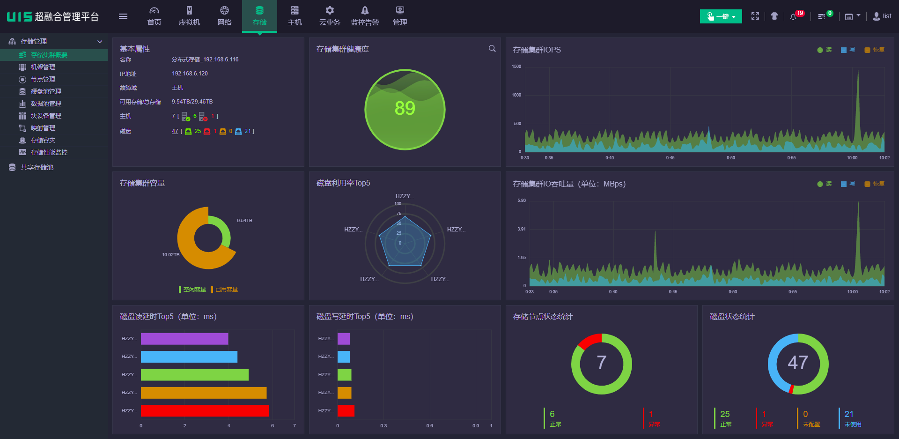This screenshot has width=899, height=439.
Task: Expand the keyboard icon dropdown arrow
Action: tap(858, 15)
